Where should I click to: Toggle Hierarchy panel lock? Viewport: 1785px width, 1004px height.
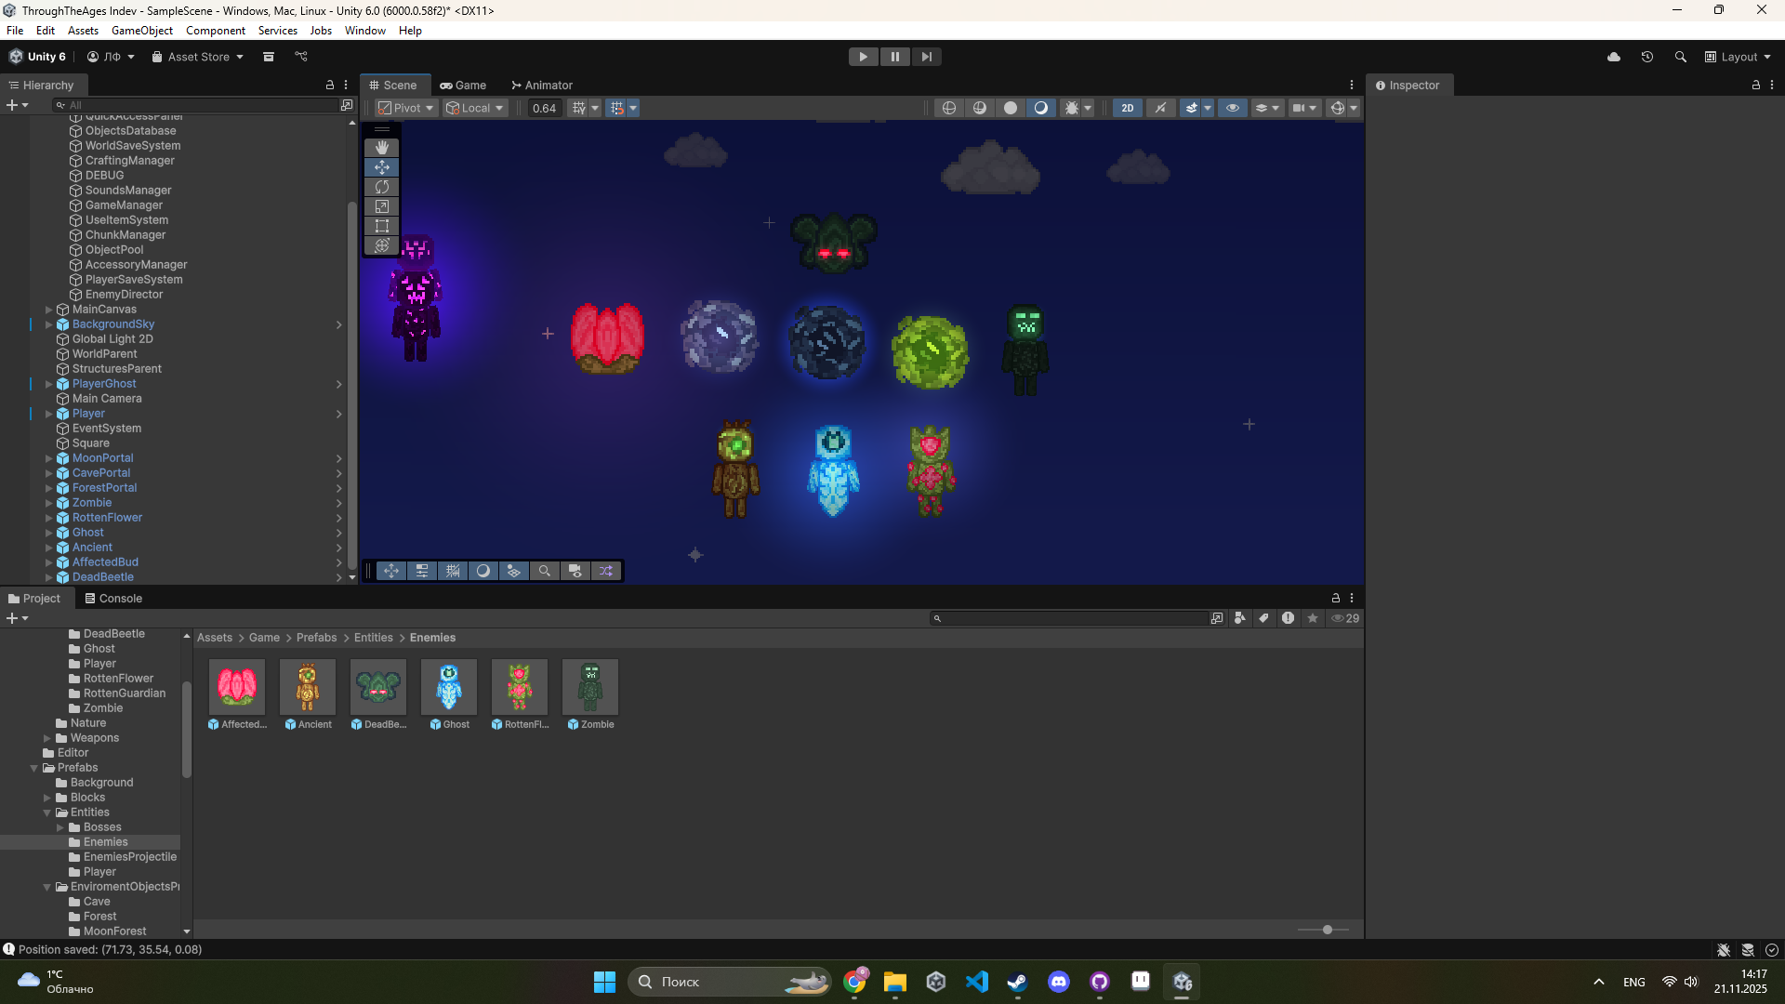point(329,85)
